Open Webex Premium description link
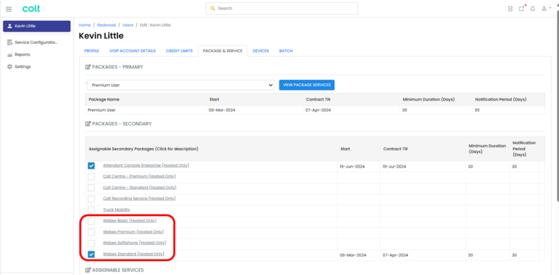This screenshot has width=559, height=275. click(x=133, y=231)
